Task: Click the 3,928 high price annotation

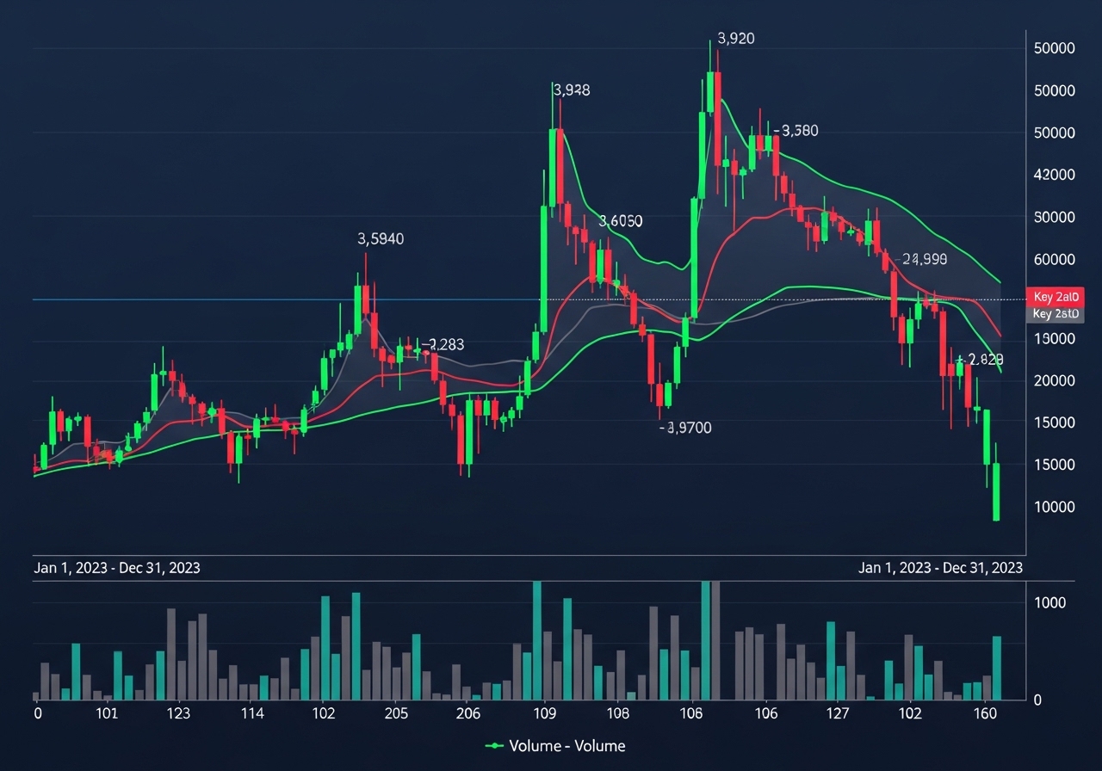Action: (572, 89)
